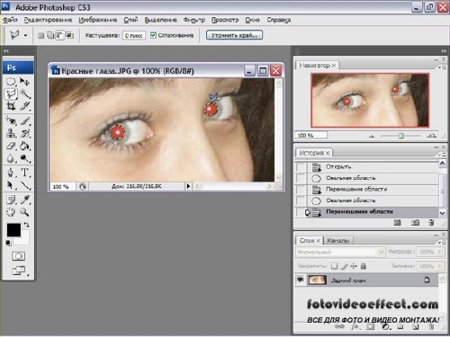Open the Фильтр menu
Viewport: 450px width, 337px height.
coord(194,20)
